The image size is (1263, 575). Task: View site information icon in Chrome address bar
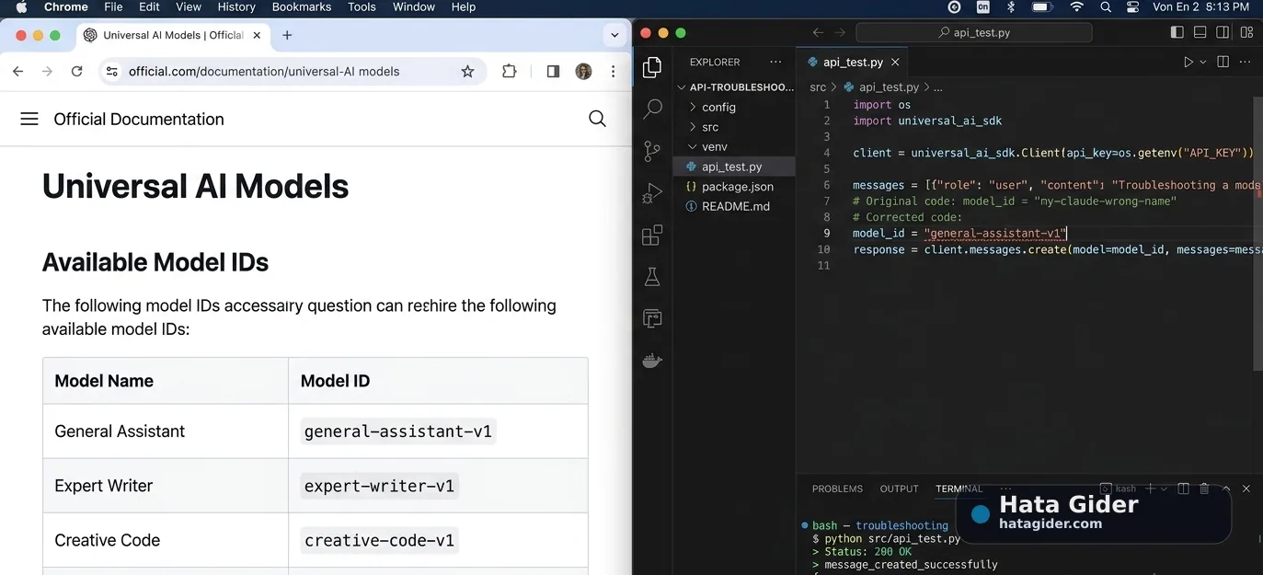111,71
